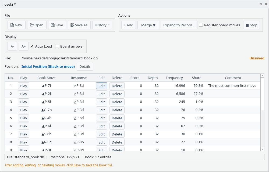Click the file path standard_book.db text
269x172 pixels.
pyautogui.click(x=59, y=58)
